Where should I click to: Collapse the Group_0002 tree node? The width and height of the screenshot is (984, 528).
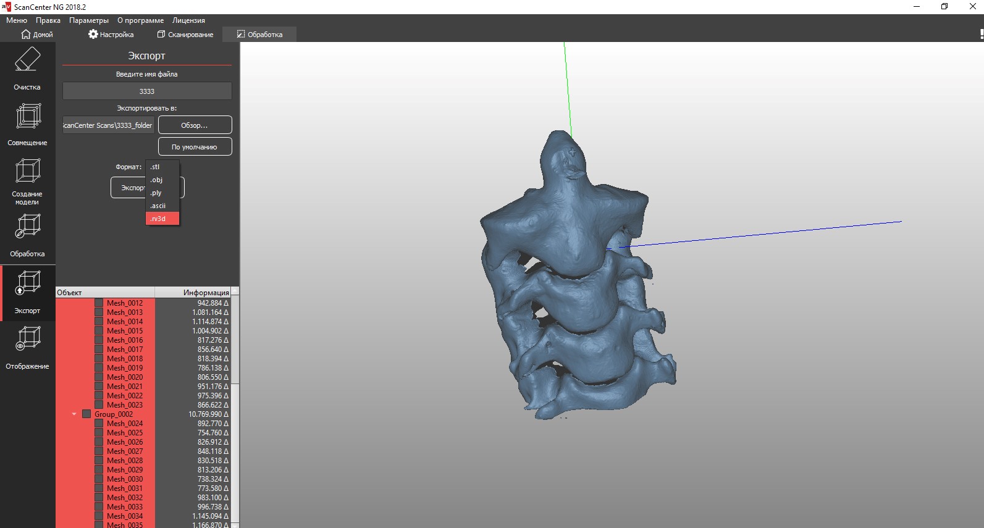click(x=74, y=414)
